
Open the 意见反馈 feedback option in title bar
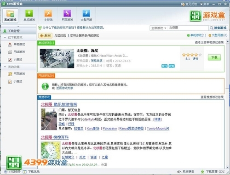point(189,4)
